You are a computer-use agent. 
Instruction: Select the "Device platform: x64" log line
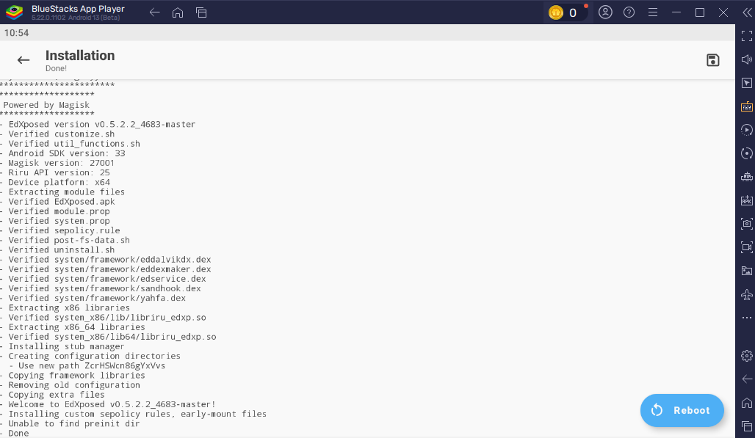pos(55,182)
